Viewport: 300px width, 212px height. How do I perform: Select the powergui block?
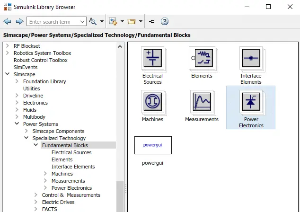(152, 145)
